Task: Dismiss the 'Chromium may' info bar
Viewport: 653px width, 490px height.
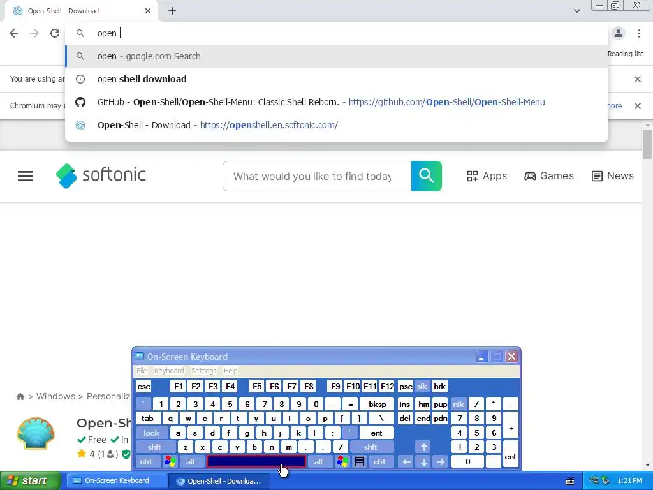Action: point(638,106)
